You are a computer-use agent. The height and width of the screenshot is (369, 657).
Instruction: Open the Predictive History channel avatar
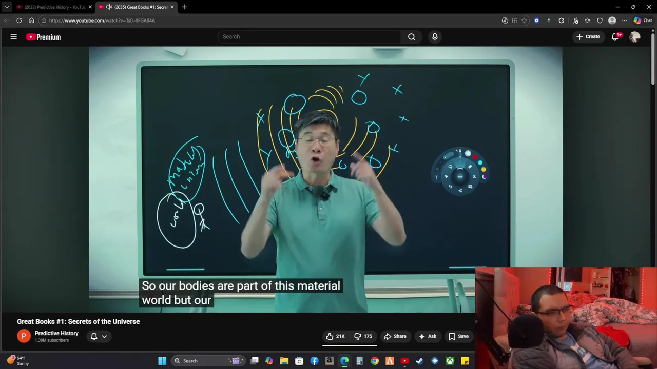coord(24,336)
